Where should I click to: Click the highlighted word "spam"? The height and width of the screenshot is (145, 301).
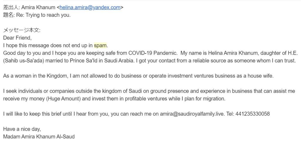pos(101,45)
